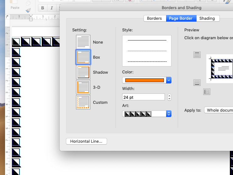Toggle top border button in Preview

click(x=197, y=55)
